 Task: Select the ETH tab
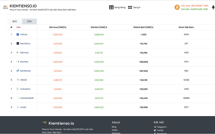(29, 21)
